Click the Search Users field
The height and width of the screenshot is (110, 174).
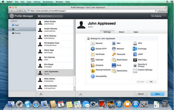pos(50,16)
